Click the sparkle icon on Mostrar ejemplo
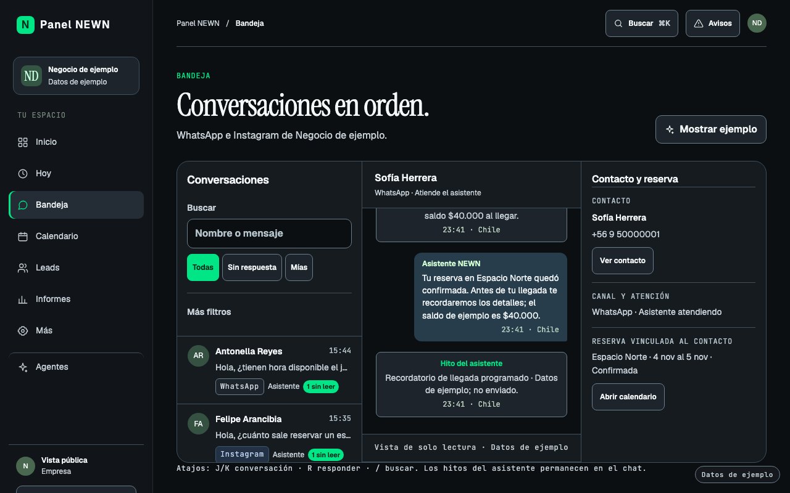This screenshot has width=790, height=493. (x=670, y=129)
